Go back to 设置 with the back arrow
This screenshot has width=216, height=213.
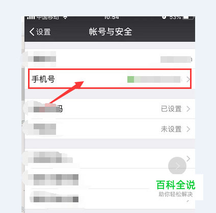(32, 32)
